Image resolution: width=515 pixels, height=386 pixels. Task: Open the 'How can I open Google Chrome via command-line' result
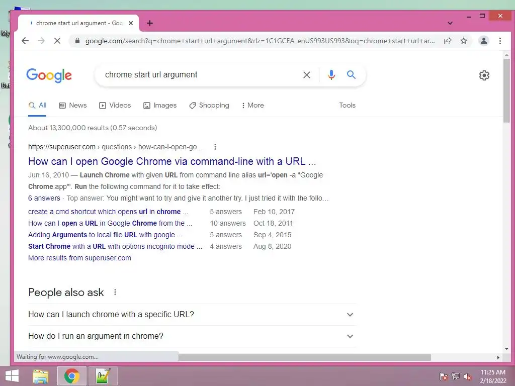[172, 161]
